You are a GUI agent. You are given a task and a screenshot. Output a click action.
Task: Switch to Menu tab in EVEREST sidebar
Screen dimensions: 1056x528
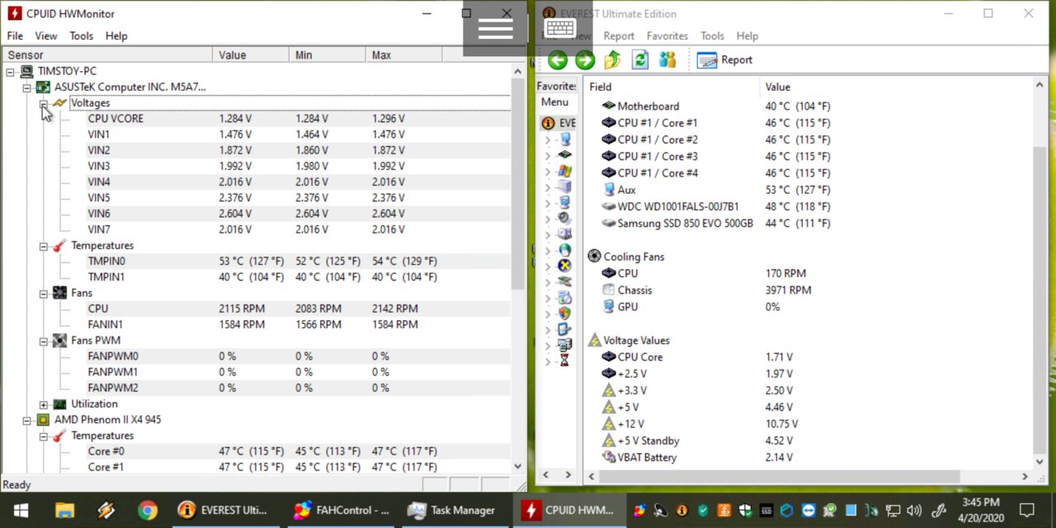554,102
